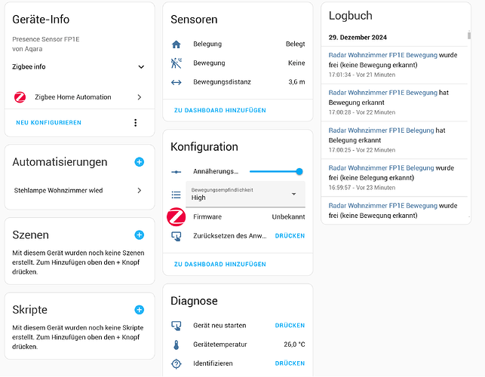Click the plus icon beside Skripte

[x=139, y=309]
